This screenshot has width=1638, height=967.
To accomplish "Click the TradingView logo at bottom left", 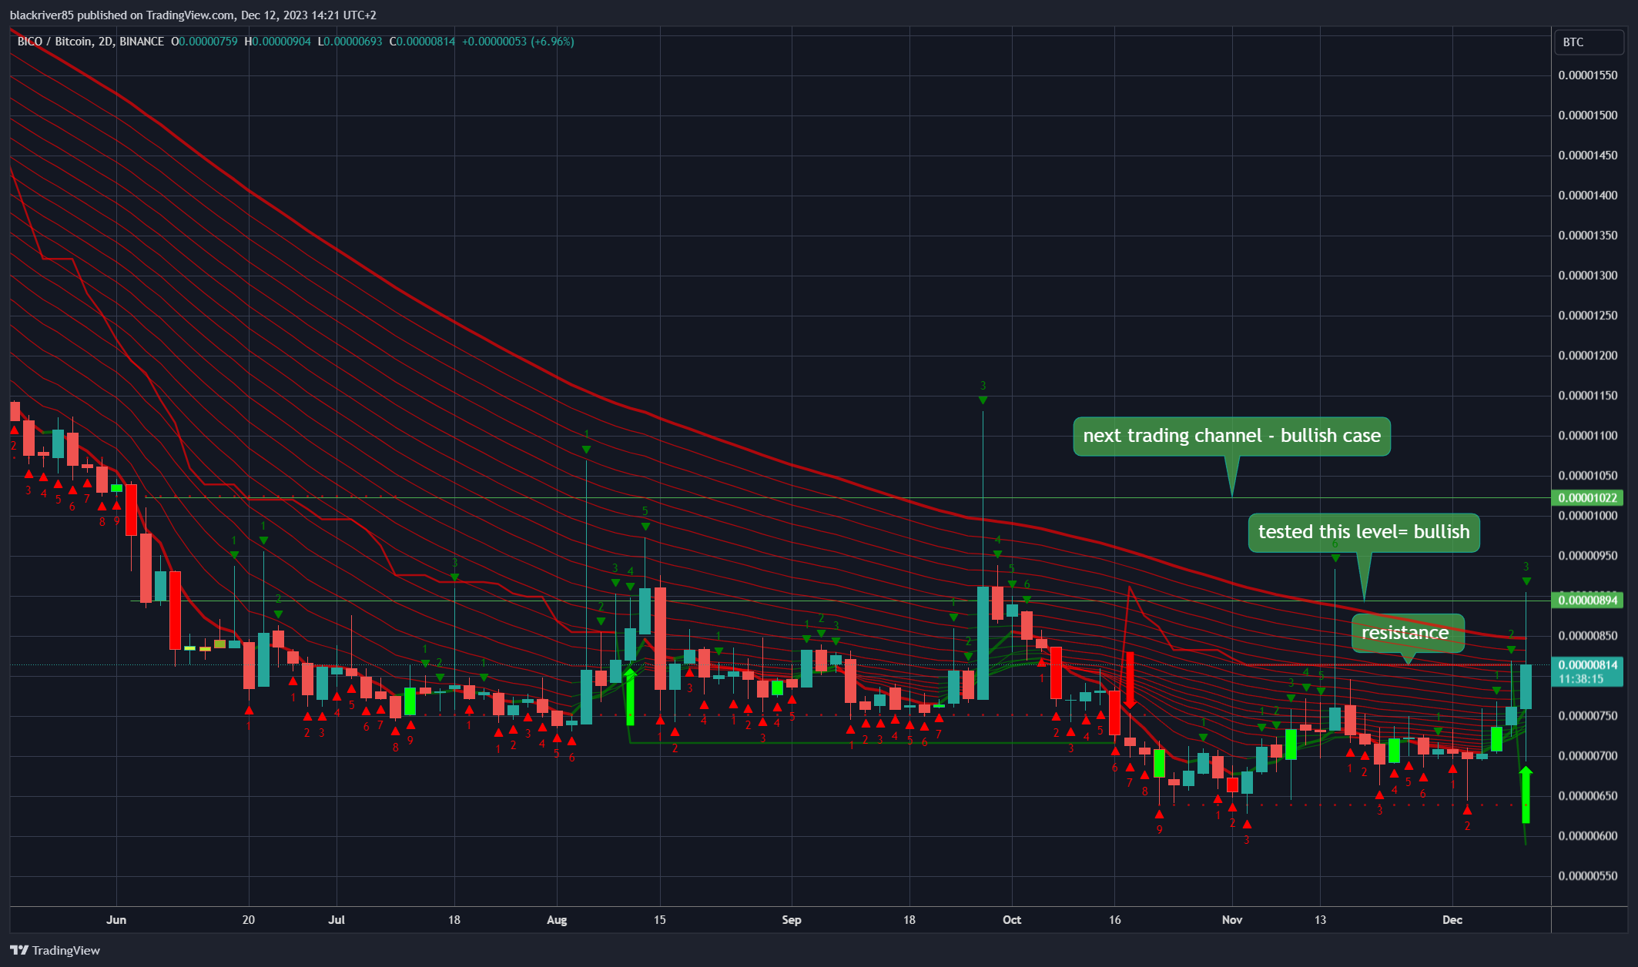I will pos(55,950).
